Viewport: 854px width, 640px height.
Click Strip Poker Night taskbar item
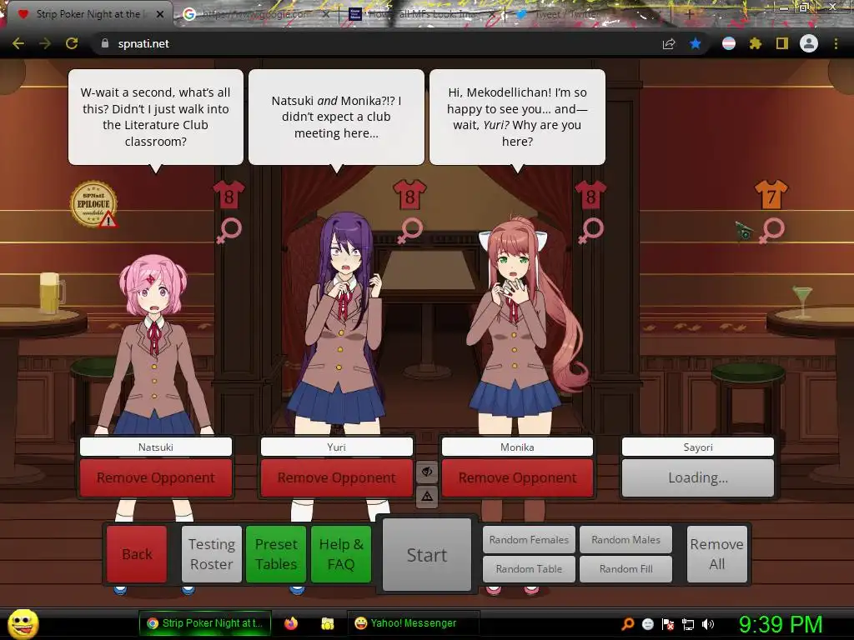point(205,623)
